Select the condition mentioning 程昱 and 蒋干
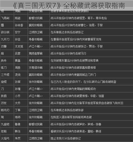The image size is (133, 142). pos(79,18)
